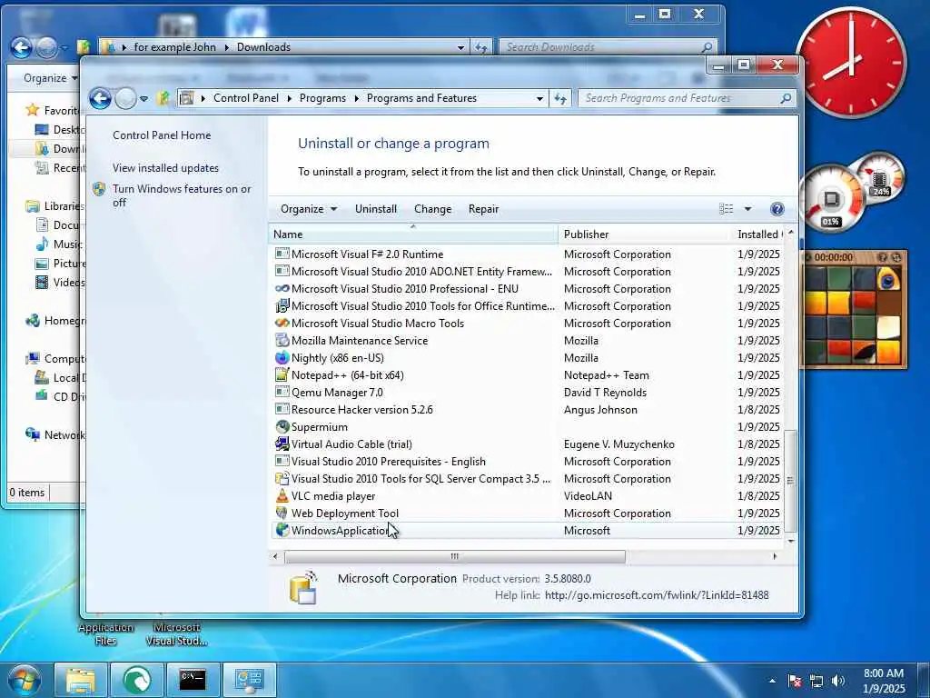Click the search magnifier in Programs and Features
This screenshot has width=930, height=698.
[786, 98]
